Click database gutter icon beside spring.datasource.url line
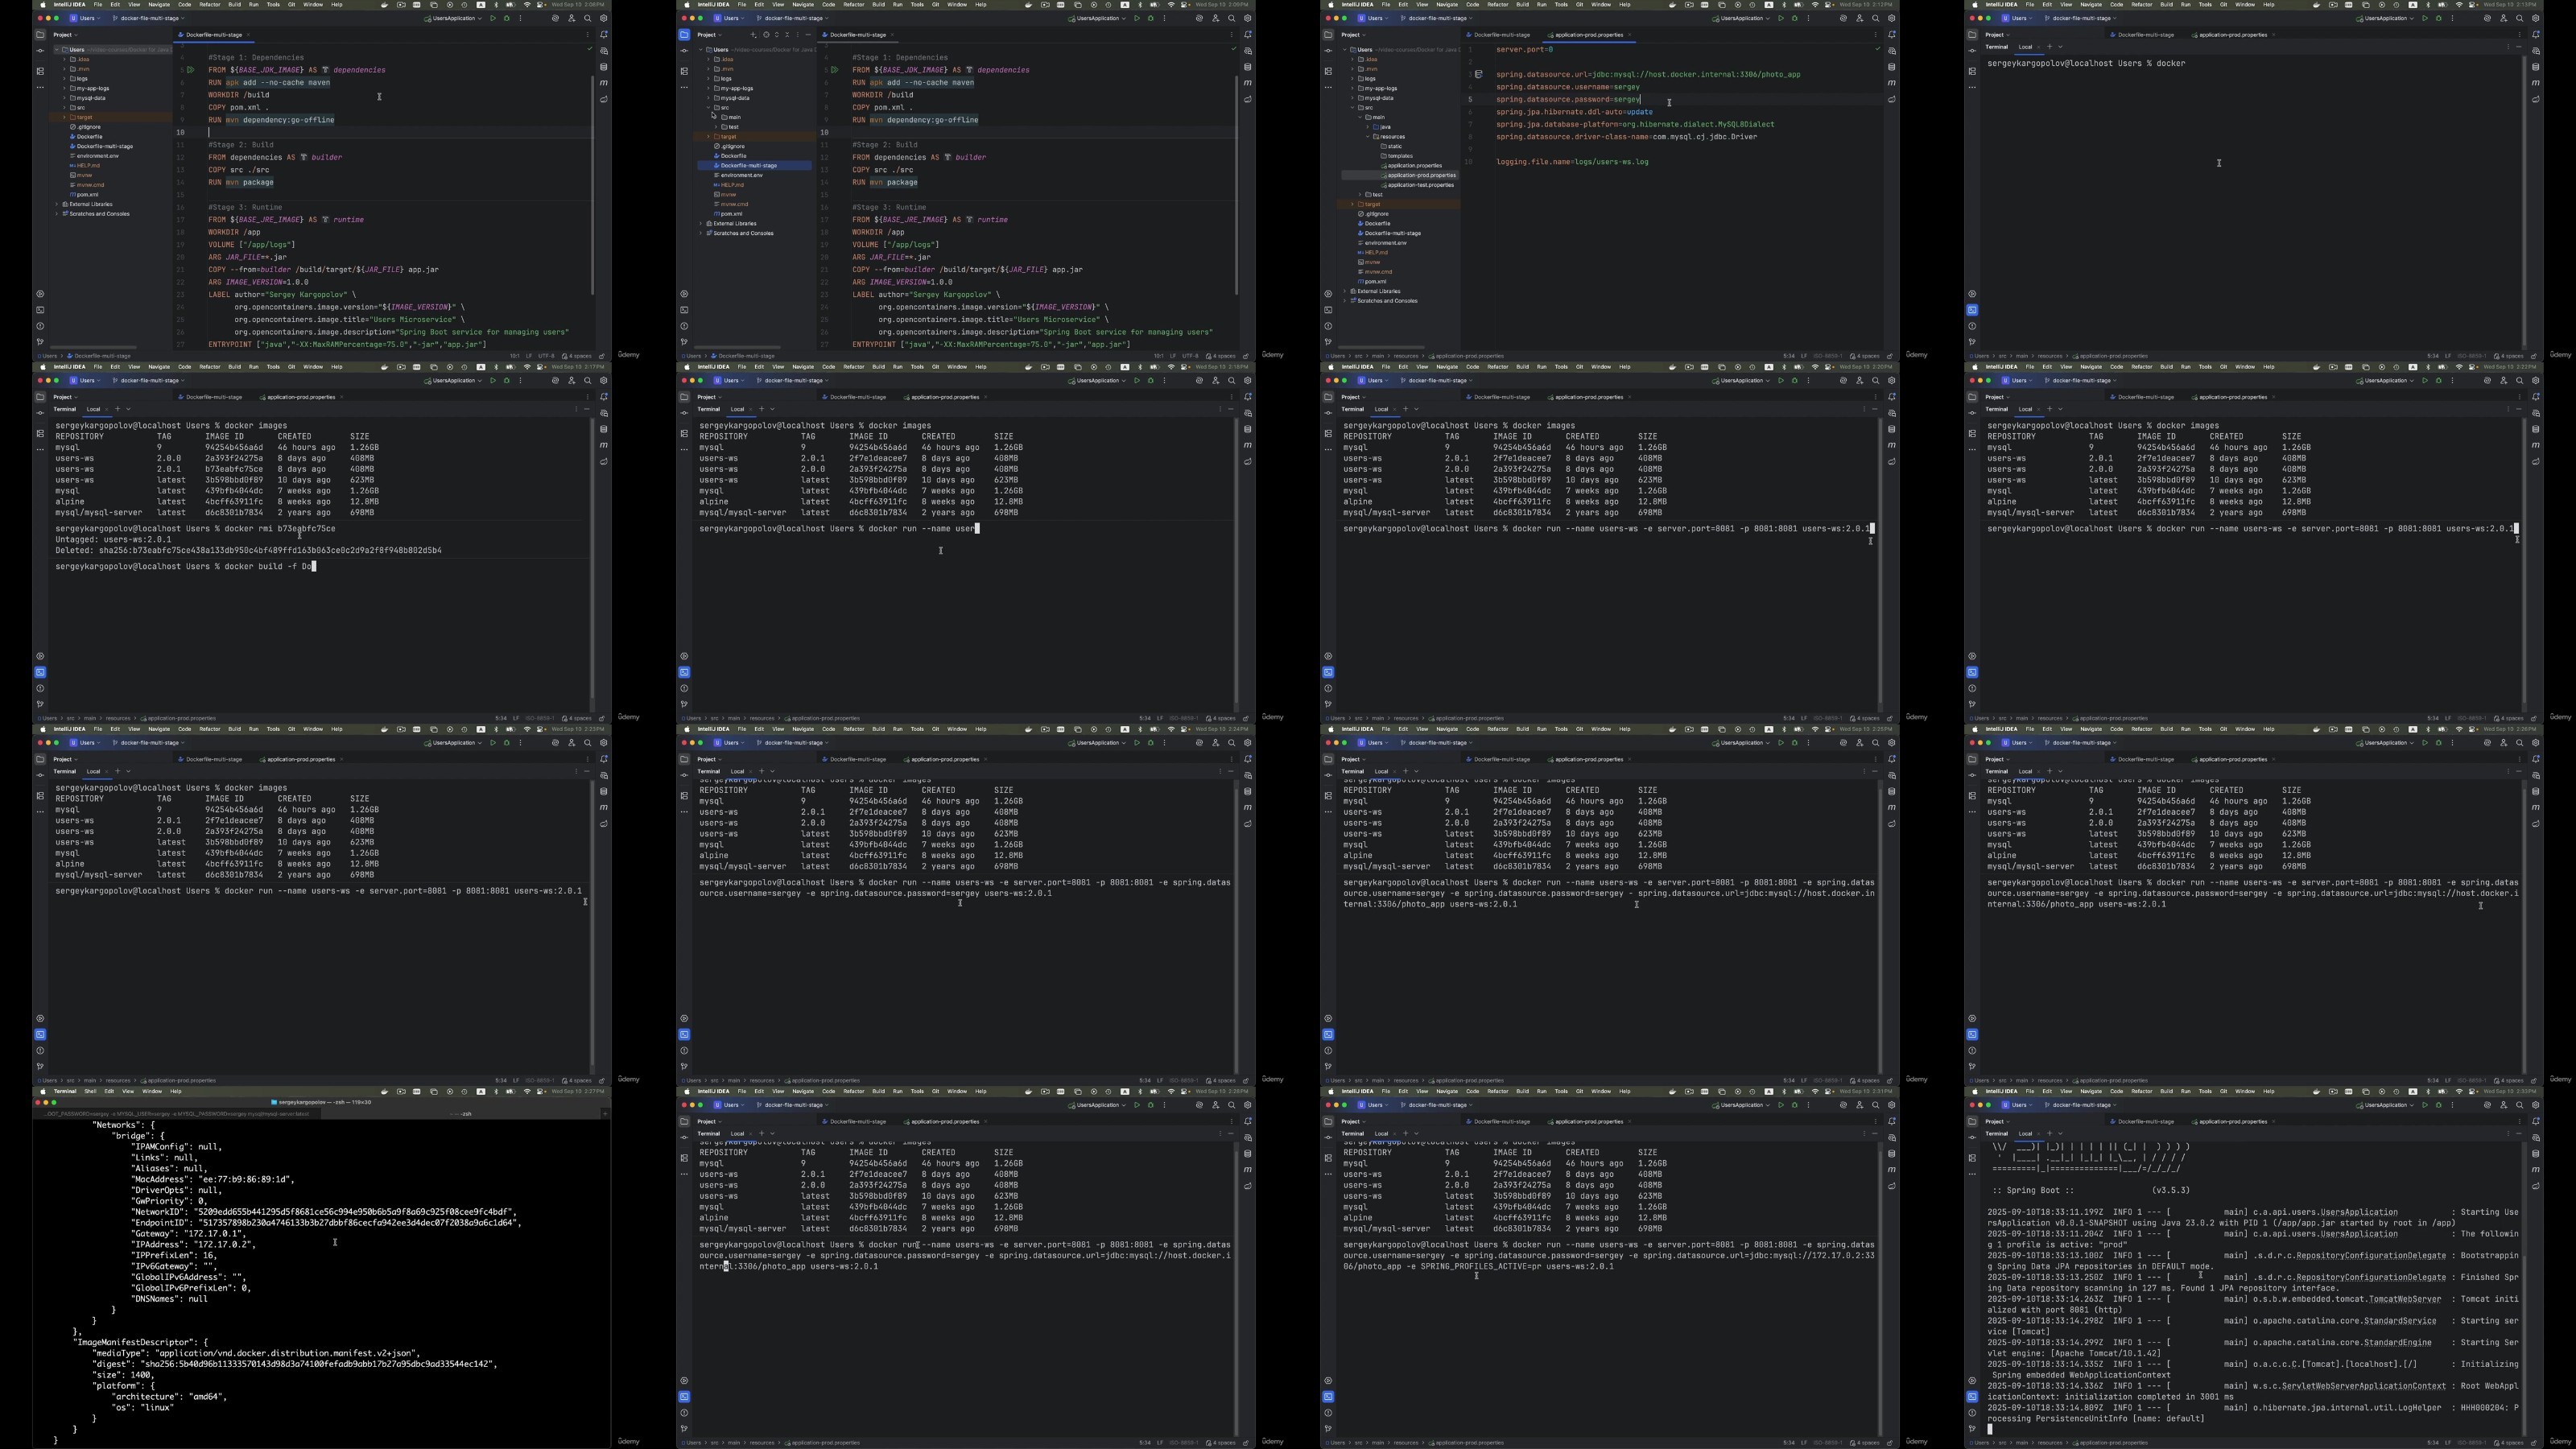 point(1478,74)
